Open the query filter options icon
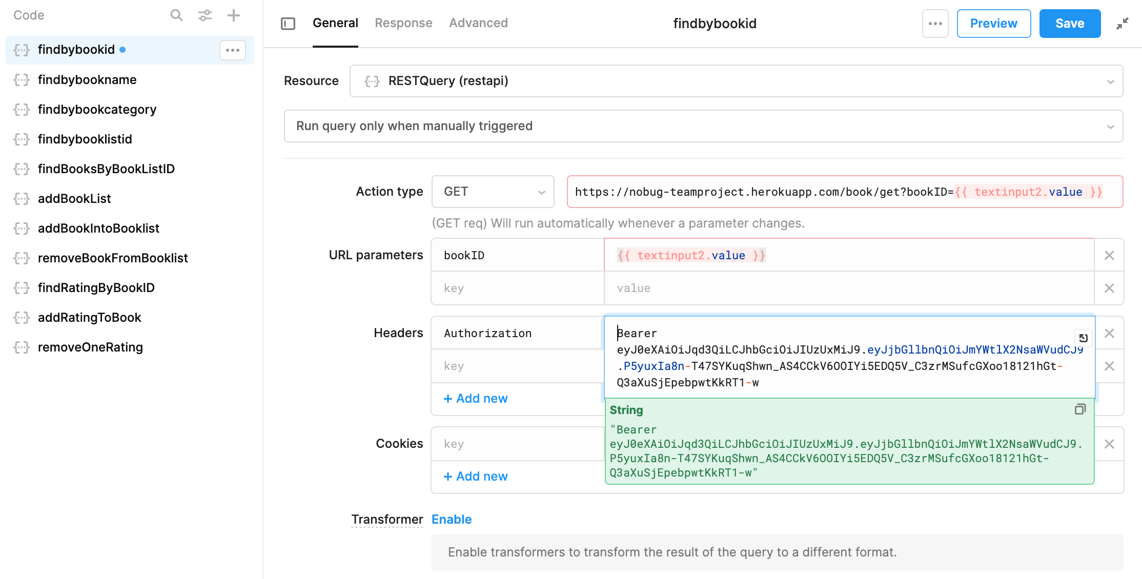Screen dimensions: 1142x579 click(x=205, y=15)
